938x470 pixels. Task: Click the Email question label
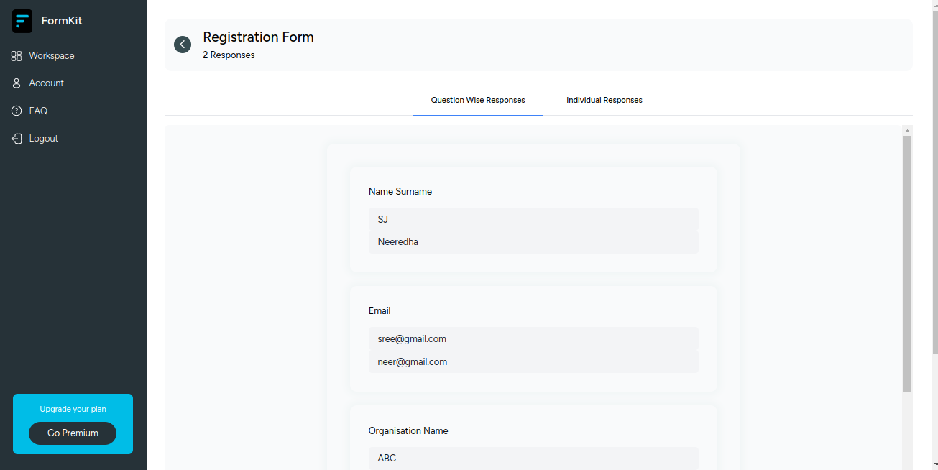pos(380,311)
